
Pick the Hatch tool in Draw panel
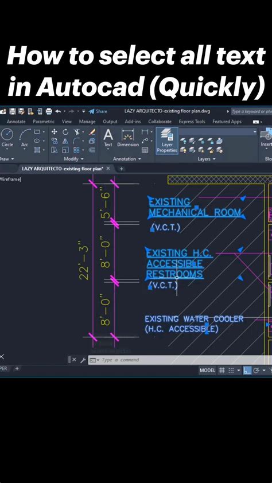coord(37,150)
